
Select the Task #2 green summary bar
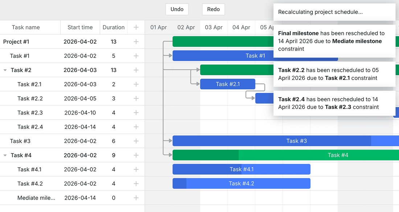[237, 70]
